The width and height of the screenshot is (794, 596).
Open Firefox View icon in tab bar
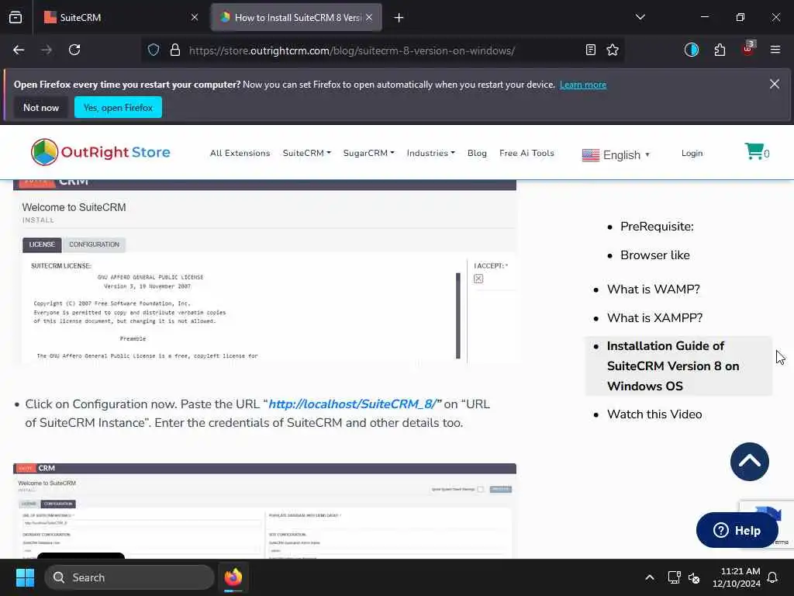point(16,17)
